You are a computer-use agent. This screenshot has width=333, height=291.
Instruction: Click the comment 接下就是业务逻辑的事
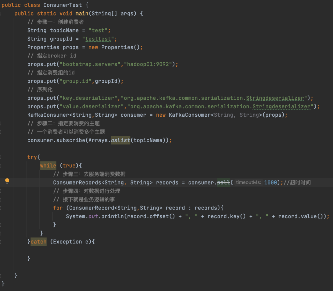click(x=84, y=199)
